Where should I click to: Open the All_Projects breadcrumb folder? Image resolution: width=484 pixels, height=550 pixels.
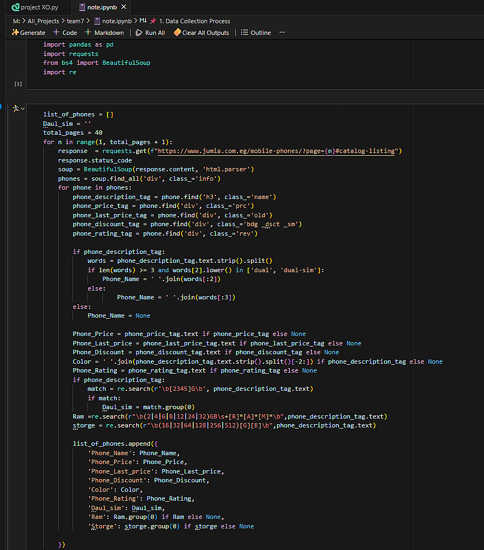point(43,21)
